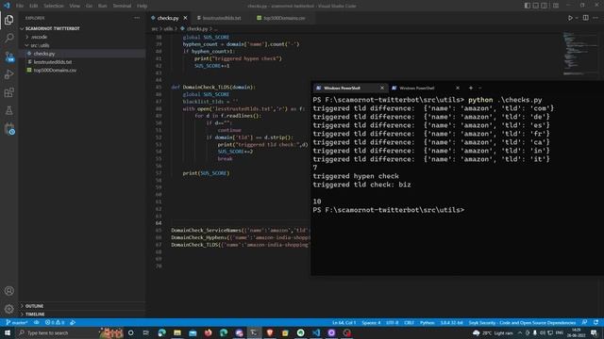604x339 pixels.
Task: Expand the OUTLINE section
Action: click(34, 306)
